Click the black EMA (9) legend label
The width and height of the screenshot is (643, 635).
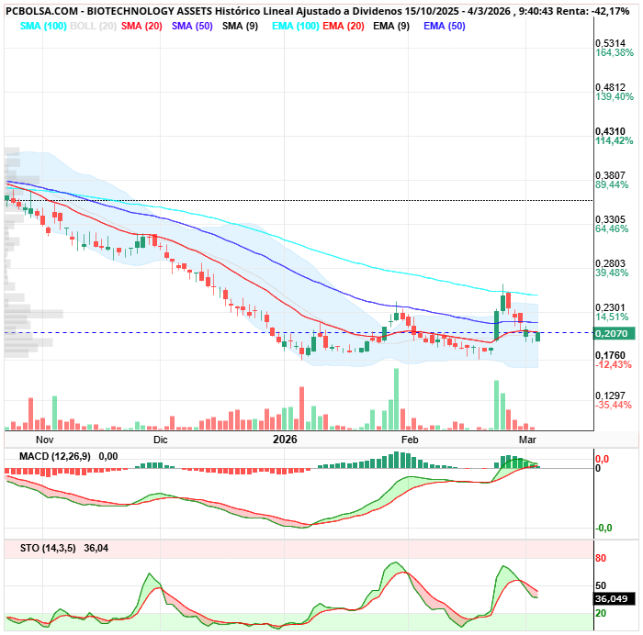(x=391, y=27)
